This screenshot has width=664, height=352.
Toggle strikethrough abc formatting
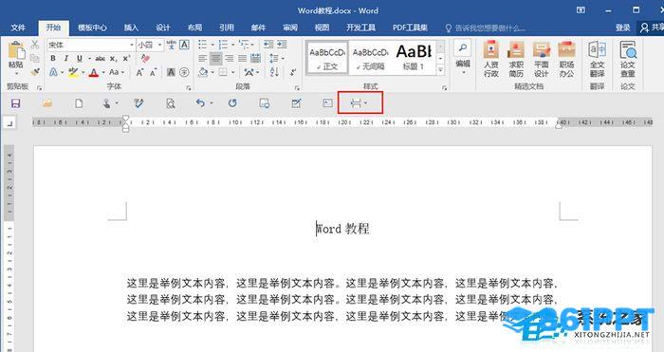tap(100, 59)
